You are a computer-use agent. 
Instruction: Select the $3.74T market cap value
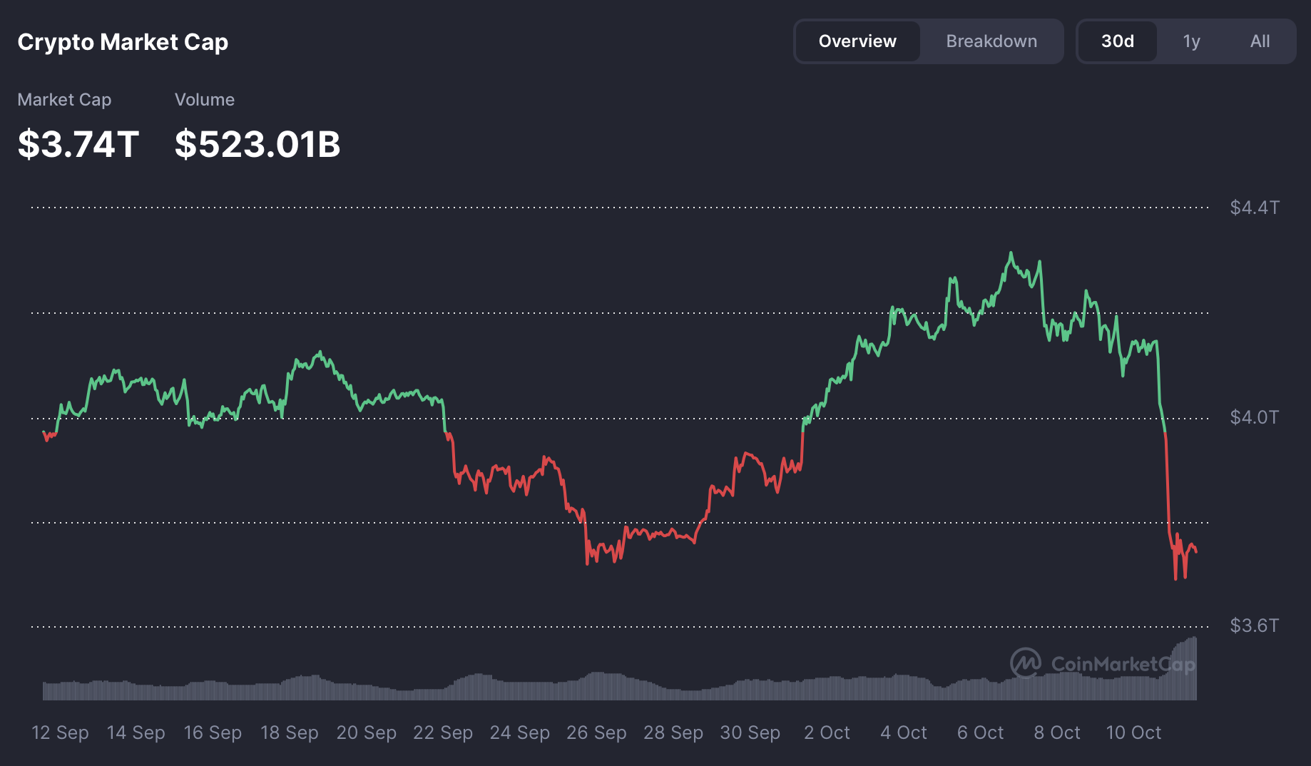pos(78,144)
